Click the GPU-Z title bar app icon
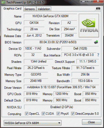The height and width of the screenshot is (128, 104). (3, 2)
